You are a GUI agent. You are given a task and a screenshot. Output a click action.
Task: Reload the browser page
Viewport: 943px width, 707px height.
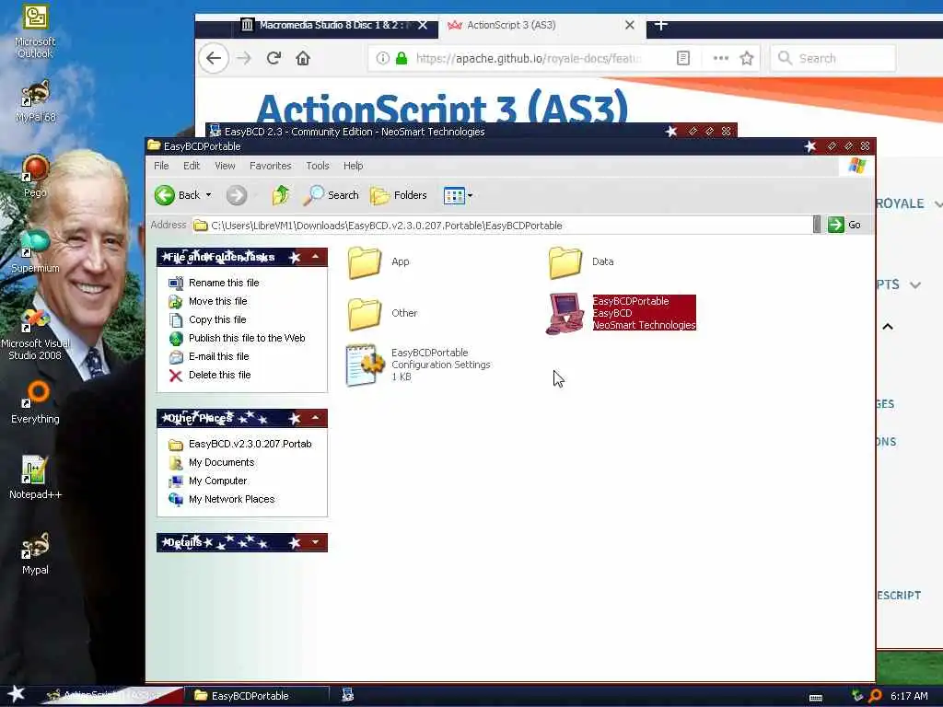pyautogui.click(x=274, y=58)
